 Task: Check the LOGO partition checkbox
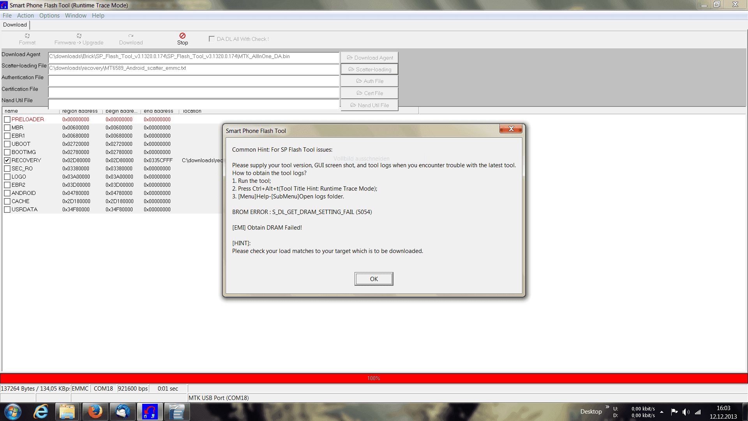click(7, 177)
